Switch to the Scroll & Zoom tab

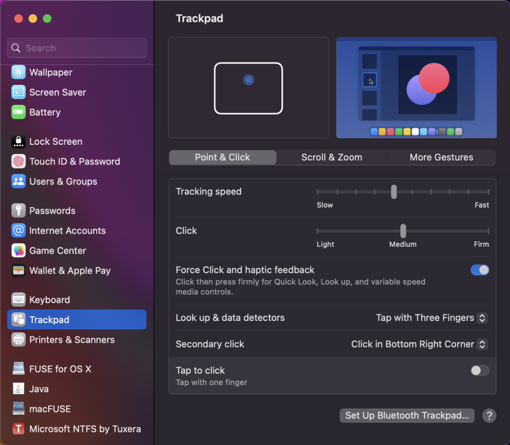pos(331,157)
